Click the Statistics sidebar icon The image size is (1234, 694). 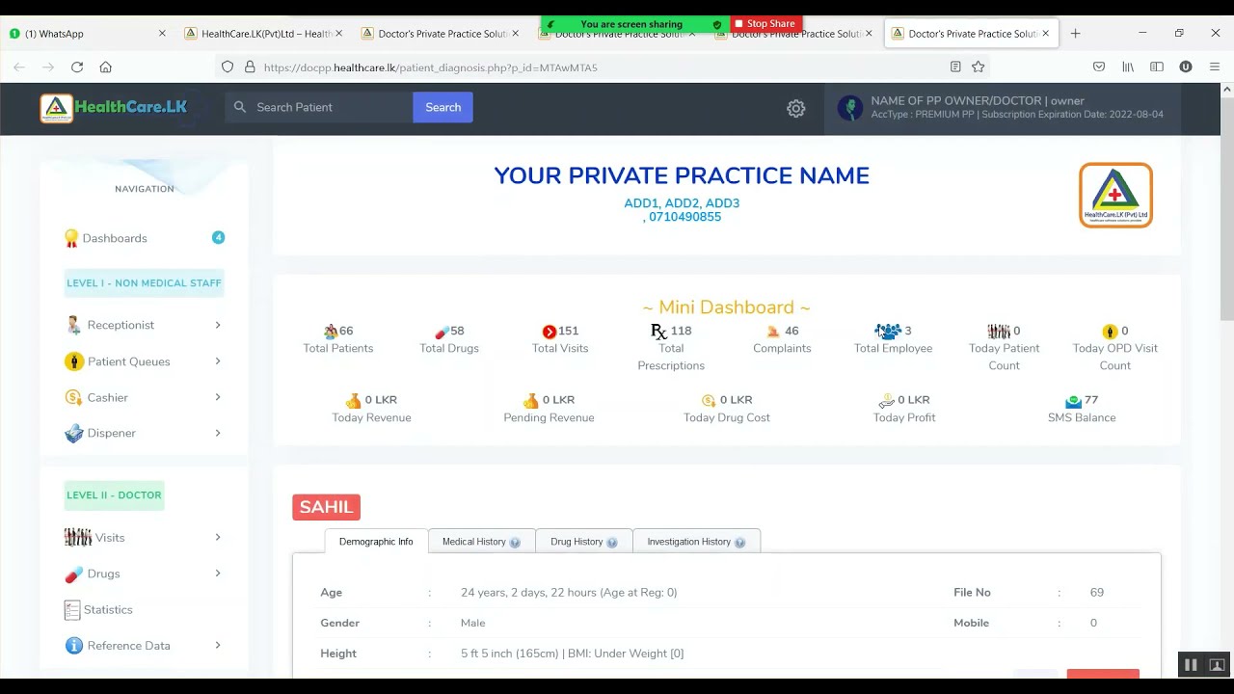click(x=72, y=610)
